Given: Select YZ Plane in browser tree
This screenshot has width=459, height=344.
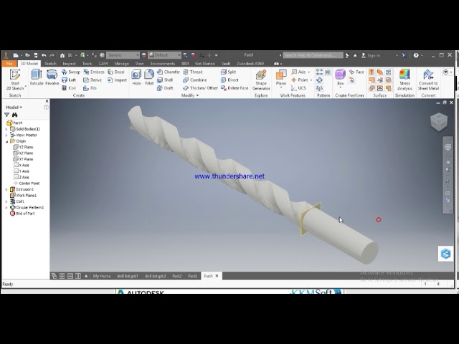Looking at the screenshot, I should (x=23, y=147).
